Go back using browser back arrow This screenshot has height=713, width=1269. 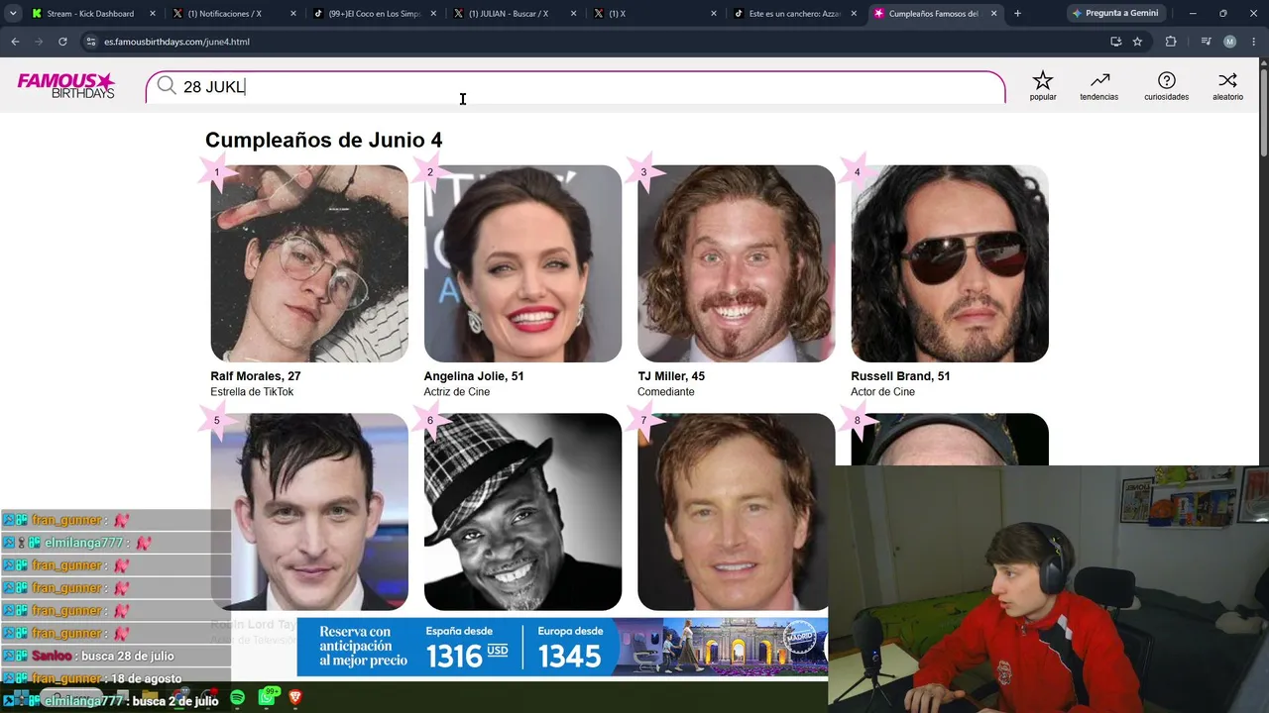tap(15, 42)
